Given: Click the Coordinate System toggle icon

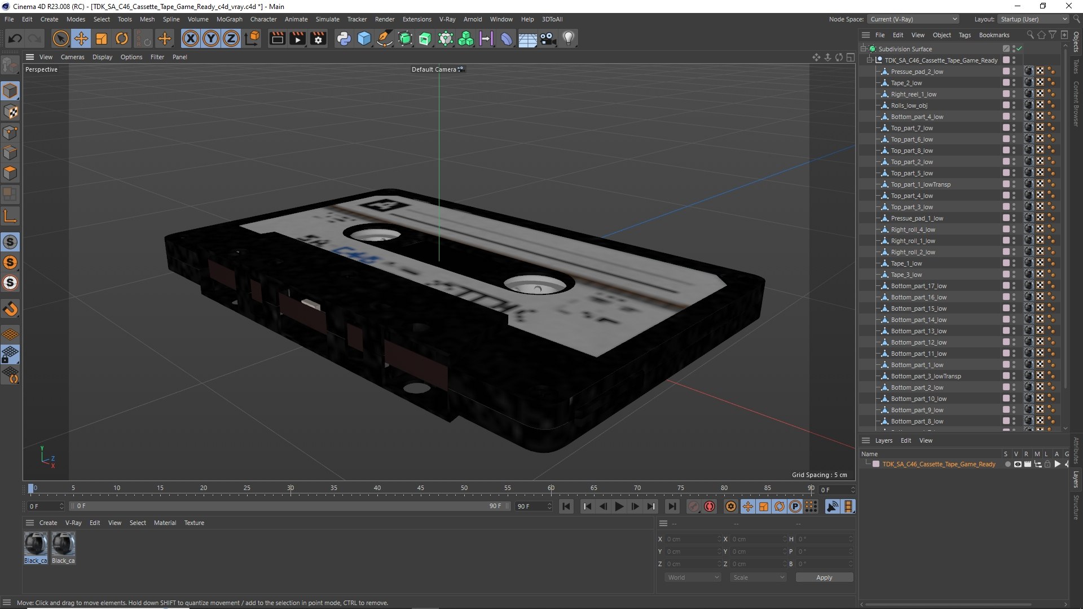Looking at the screenshot, I should pyautogui.click(x=253, y=38).
